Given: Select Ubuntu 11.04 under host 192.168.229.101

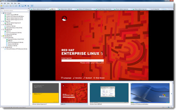Looking at the screenshot, I should point(11,34).
